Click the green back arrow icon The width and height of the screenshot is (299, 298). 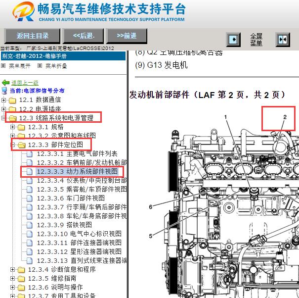click(x=5, y=83)
